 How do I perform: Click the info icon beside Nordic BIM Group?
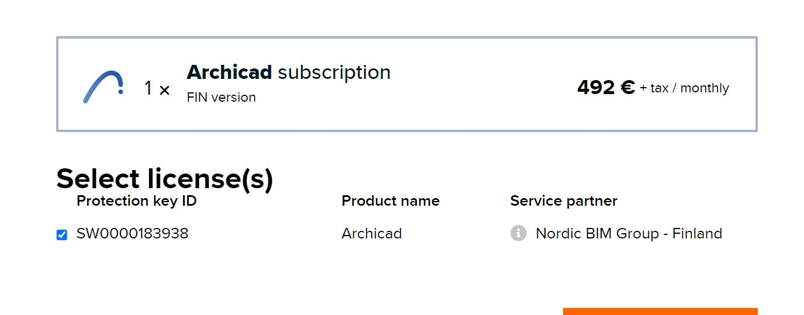pos(518,234)
